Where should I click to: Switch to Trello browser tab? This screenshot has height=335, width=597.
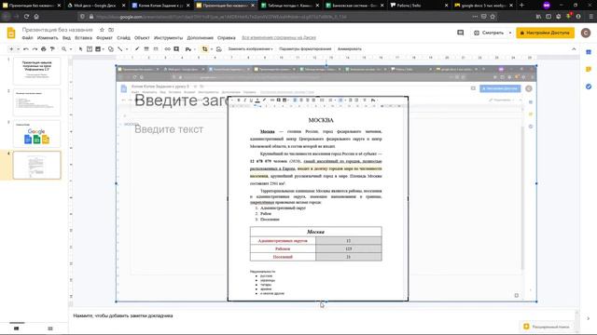[x=419, y=6]
